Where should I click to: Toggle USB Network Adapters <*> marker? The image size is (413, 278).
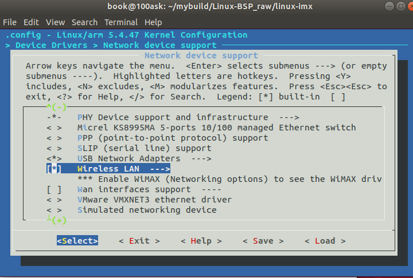click(x=54, y=158)
